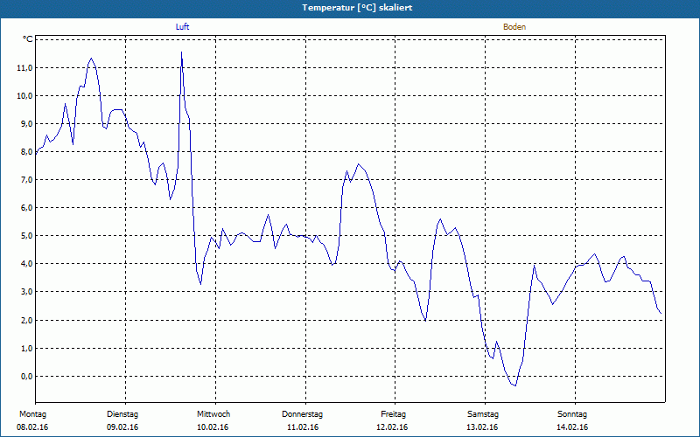Click the 'Sonntag' day label
The image size is (700, 437).
pos(572,414)
